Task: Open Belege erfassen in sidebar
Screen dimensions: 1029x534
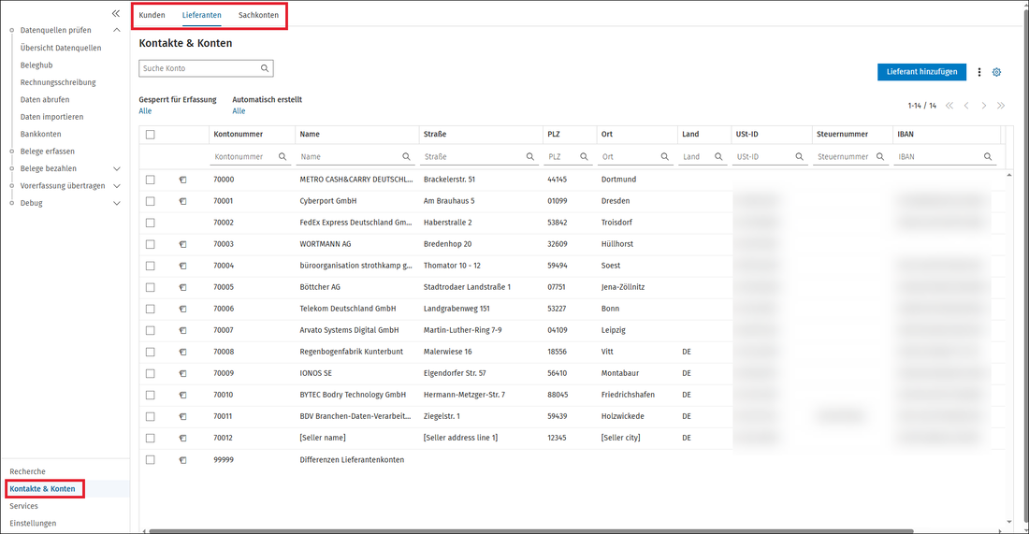Action: (48, 152)
